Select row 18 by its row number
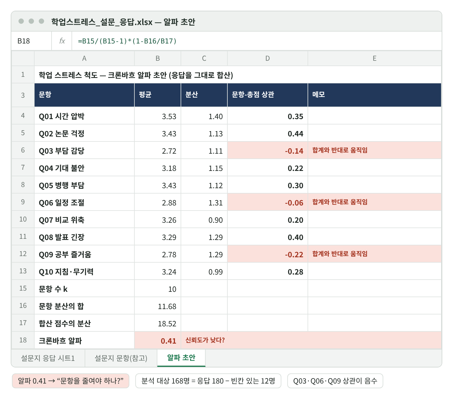 click(23, 340)
